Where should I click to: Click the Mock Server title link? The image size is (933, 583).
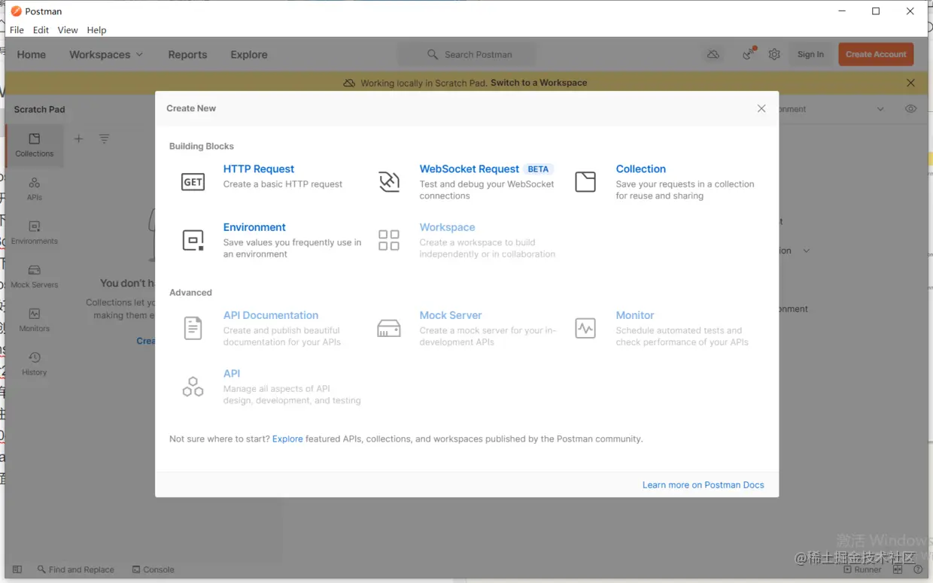pos(451,315)
